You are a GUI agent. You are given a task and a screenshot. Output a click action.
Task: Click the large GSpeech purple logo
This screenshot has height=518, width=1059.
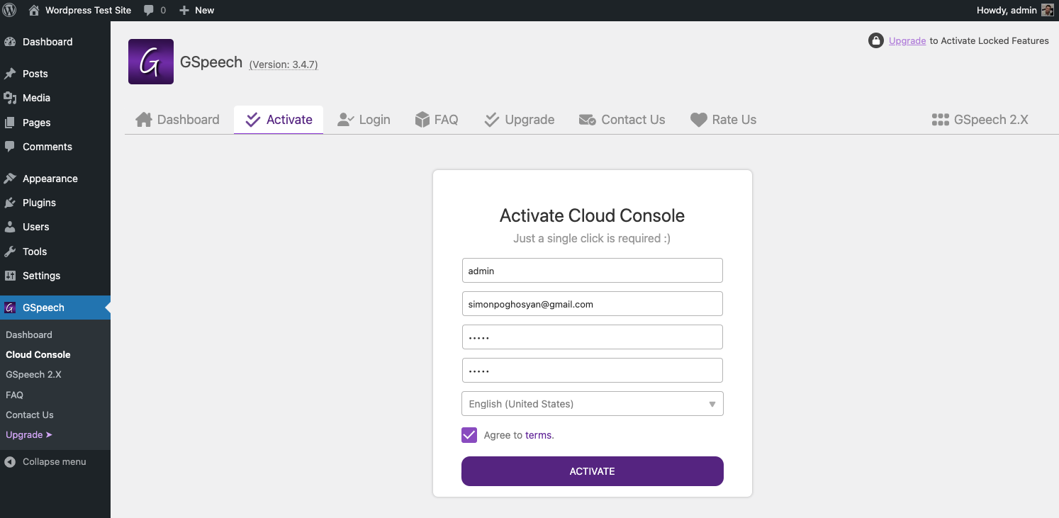coord(151,62)
